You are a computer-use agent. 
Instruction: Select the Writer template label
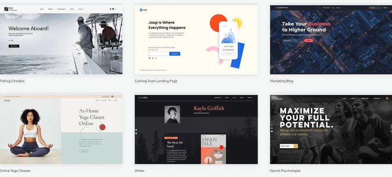[140, 171]
